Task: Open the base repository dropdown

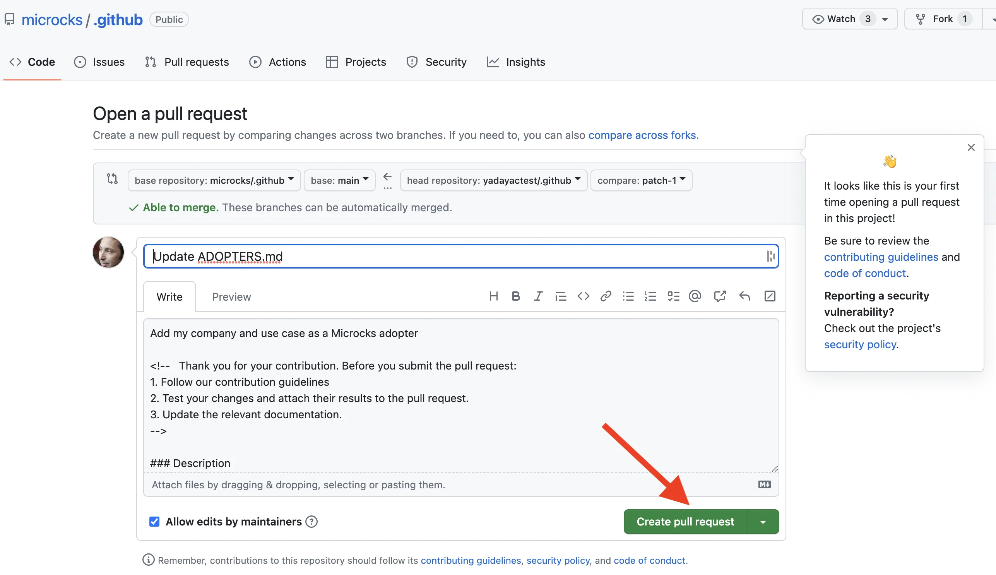Action: tap(213, 180)
